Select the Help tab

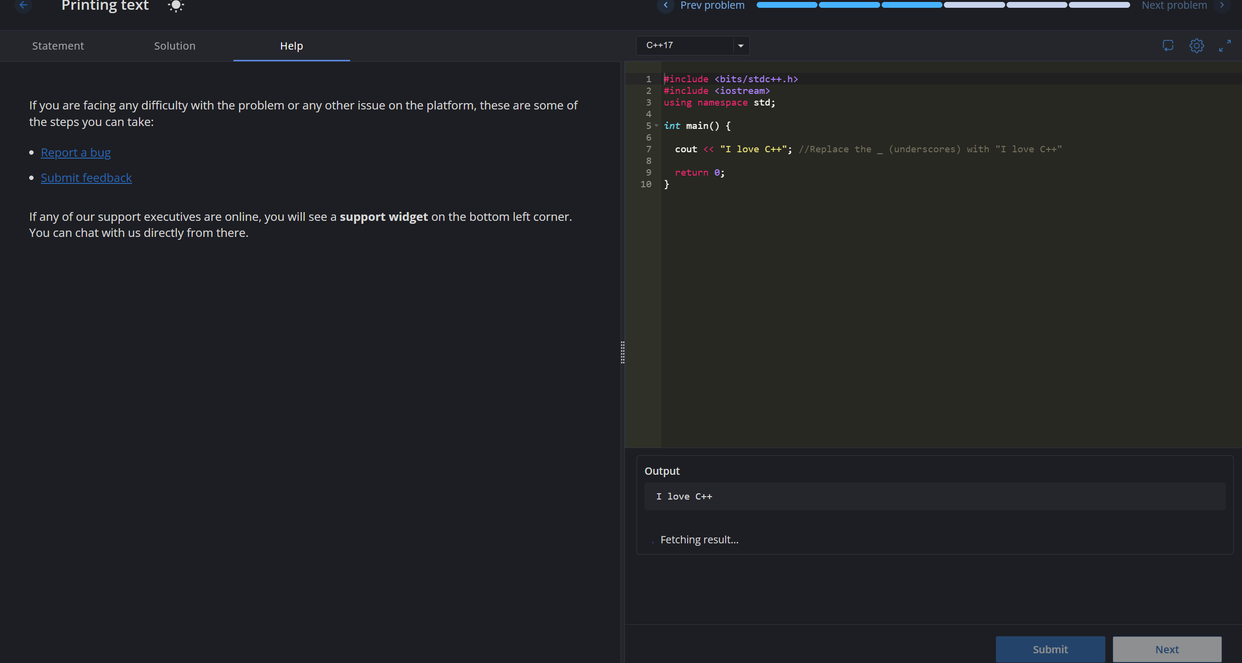coord(291,46)
